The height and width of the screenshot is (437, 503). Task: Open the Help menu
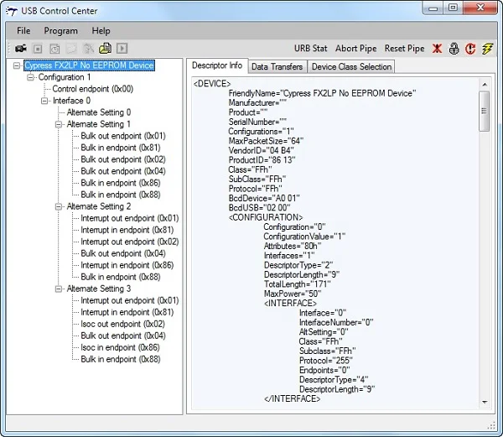(101, 31)
